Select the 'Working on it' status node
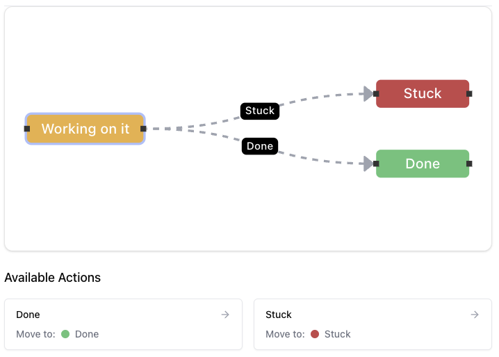Image resolution: width=499 pixels, height=357 pixels. coord(85,129)
